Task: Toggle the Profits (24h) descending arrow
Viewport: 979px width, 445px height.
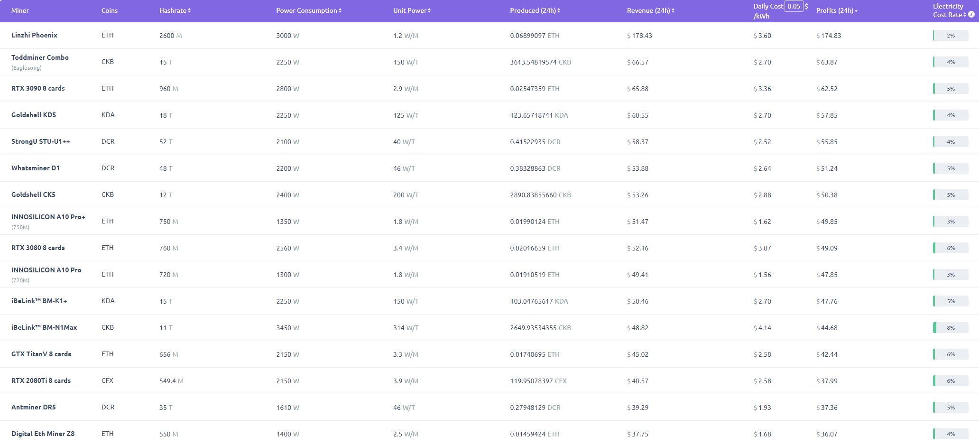Action: pos(856,11)
